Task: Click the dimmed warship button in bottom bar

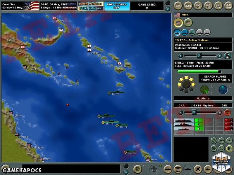Action: [x=188, y=169]
